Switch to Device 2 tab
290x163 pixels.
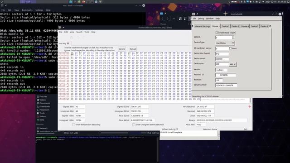click(x=226, y=26)
